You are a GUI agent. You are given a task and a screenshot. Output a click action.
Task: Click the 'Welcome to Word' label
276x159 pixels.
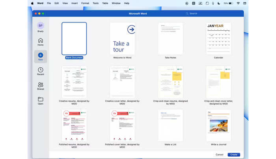tap(122, 57)
